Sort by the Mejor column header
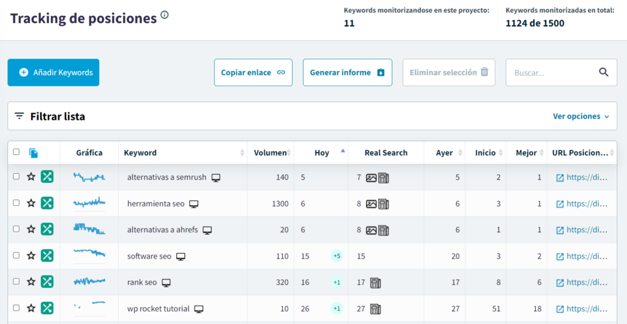 [526, 153]
